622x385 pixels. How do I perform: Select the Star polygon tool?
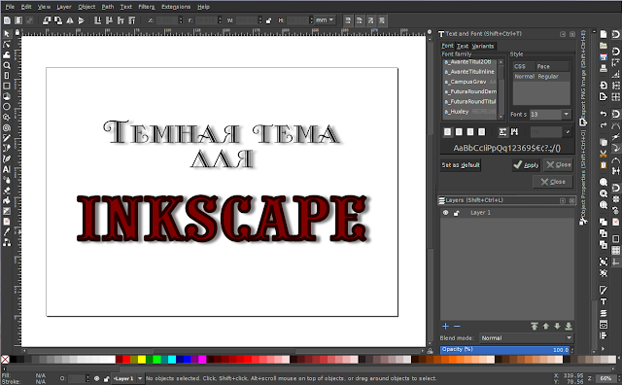pyautogui.click(x=7, y=118)
